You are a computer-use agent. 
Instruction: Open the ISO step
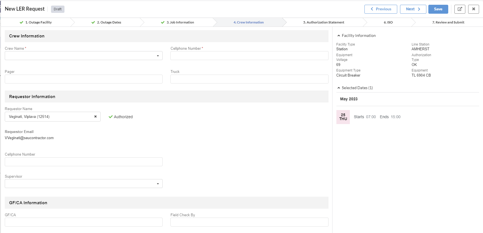(x=388, y=22)
